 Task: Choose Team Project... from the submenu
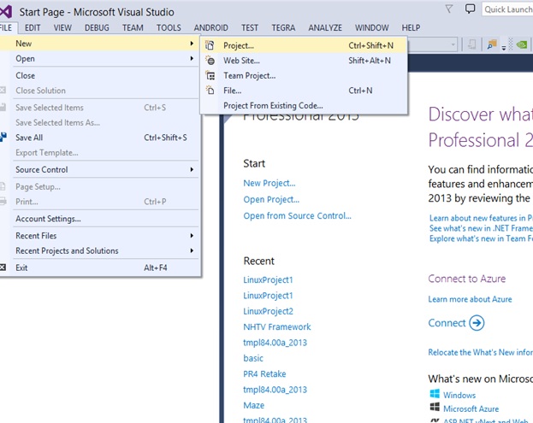(x=304, y=75)
